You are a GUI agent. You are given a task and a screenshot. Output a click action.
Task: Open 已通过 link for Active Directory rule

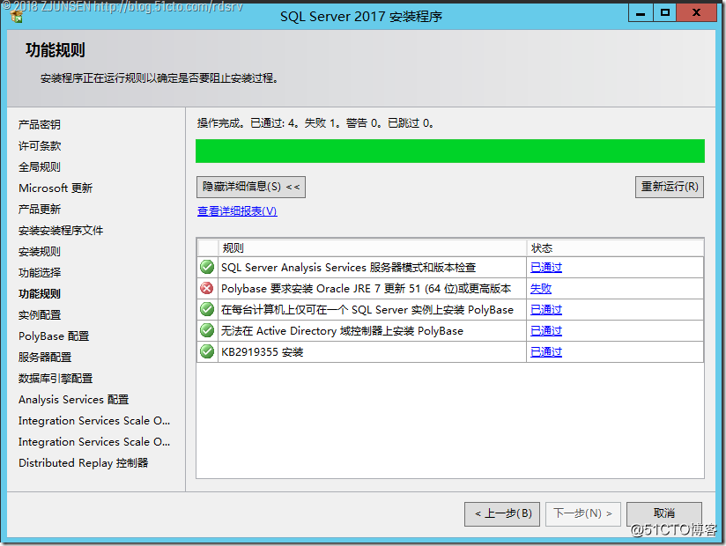click(546, 331)
